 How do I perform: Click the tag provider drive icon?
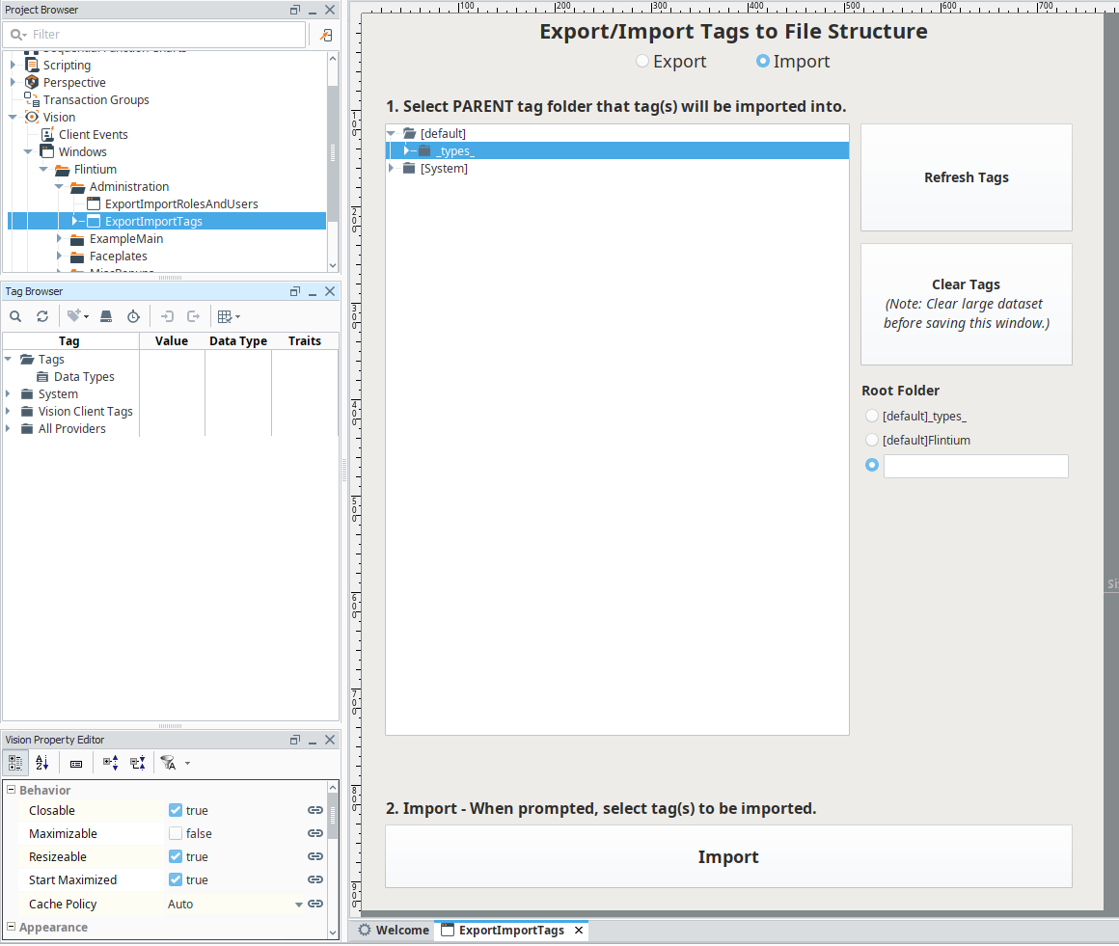(x=105, y=316)
